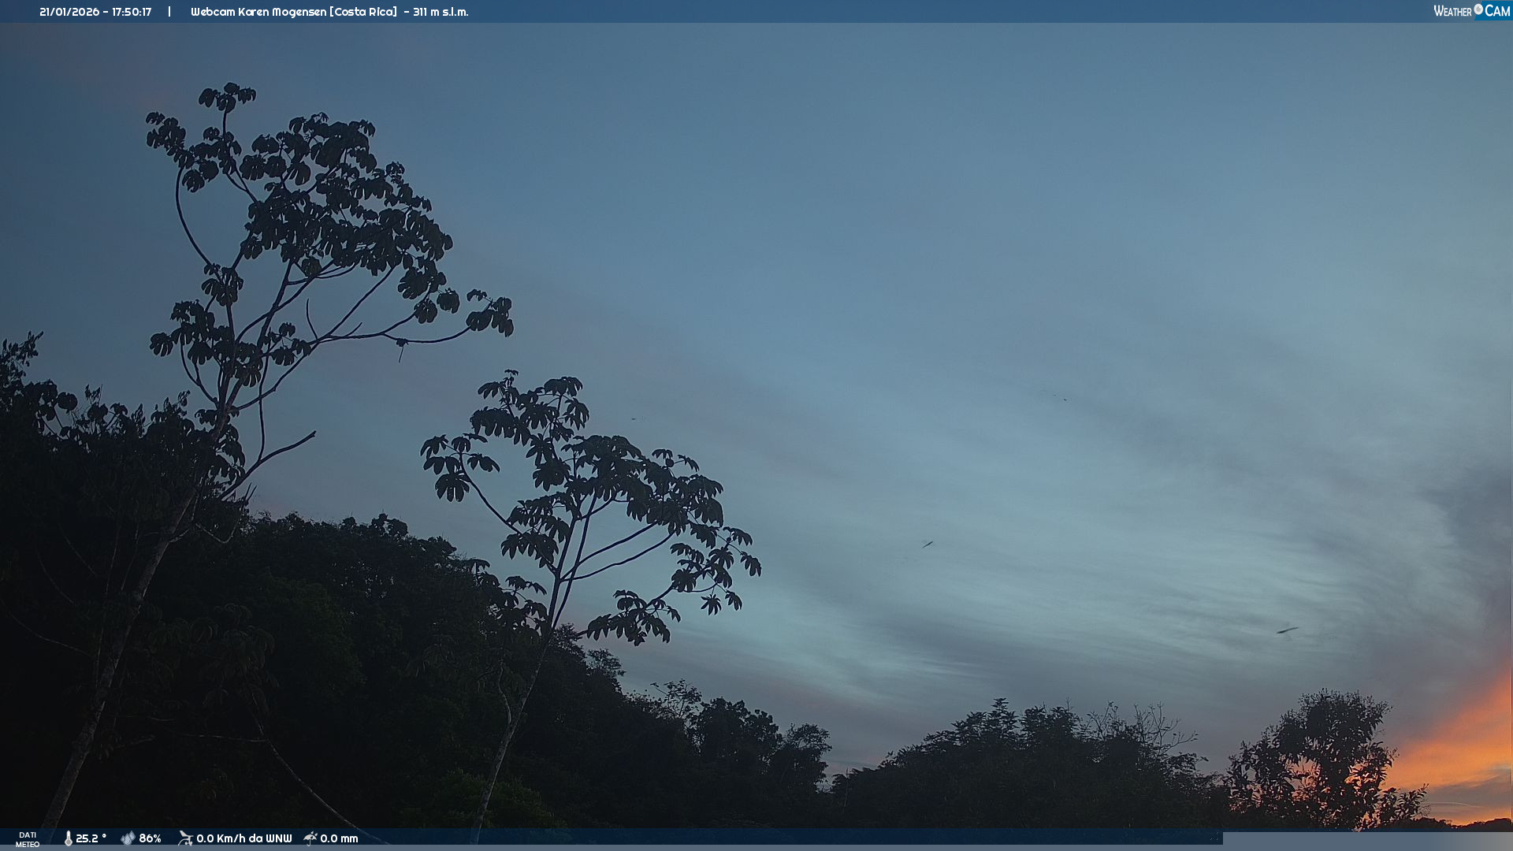Click the 21/01/2026 date text

pos(69,12)
